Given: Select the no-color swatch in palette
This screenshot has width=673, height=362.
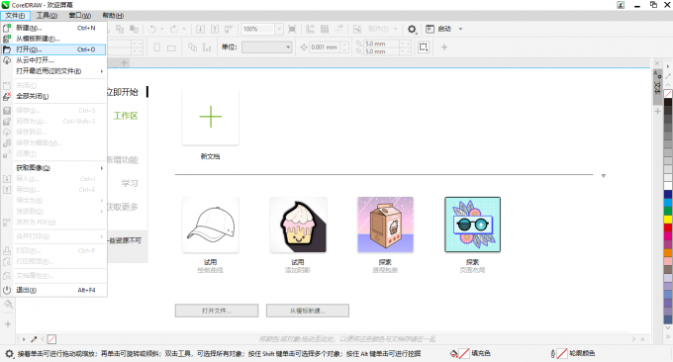Looking at the screenshot, I should pyautogui.click(x=668, y=94).
